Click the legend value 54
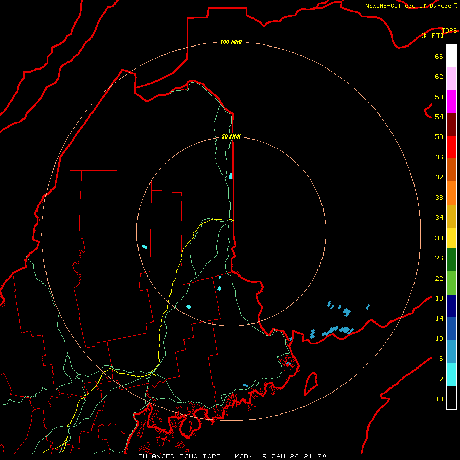Viewport: 460px width, 460px height. [x=439, y=117]
